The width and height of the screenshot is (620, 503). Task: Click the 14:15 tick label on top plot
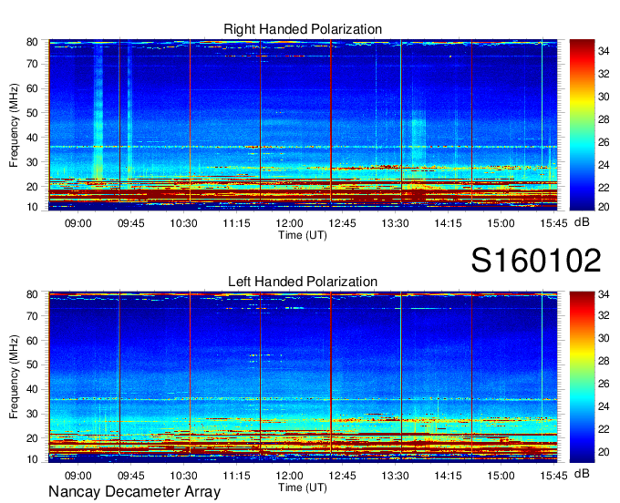pos(448,223)
